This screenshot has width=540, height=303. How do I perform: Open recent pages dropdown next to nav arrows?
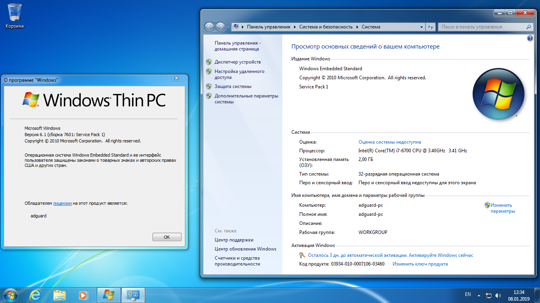pos(228,27)
